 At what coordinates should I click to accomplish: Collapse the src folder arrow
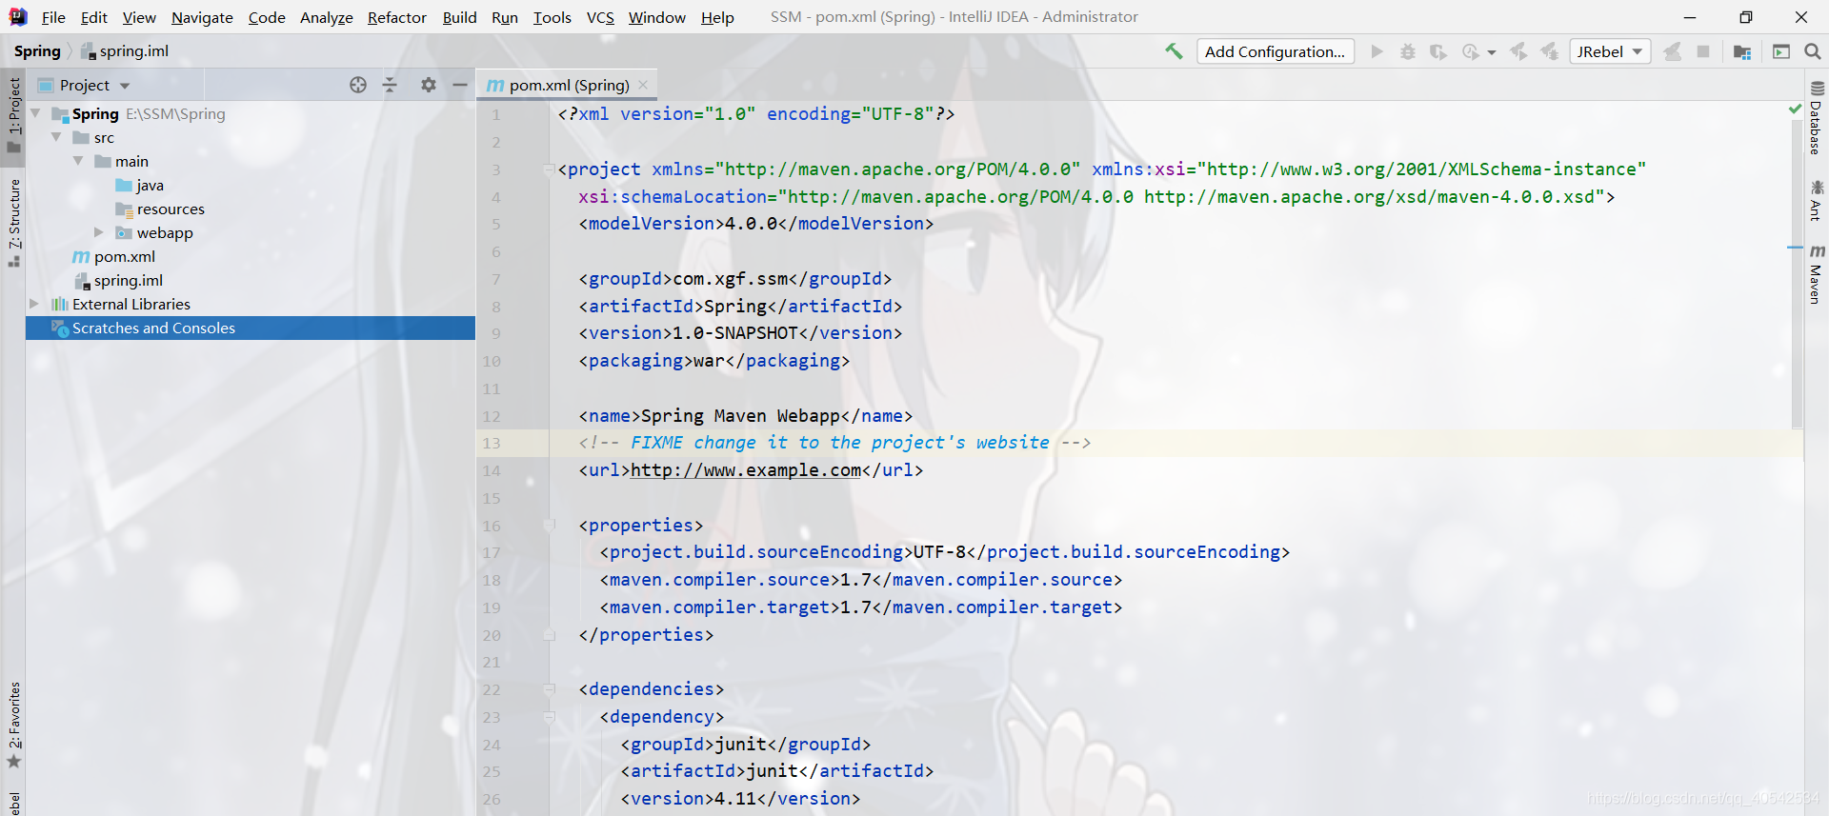(x=56, y=137)
